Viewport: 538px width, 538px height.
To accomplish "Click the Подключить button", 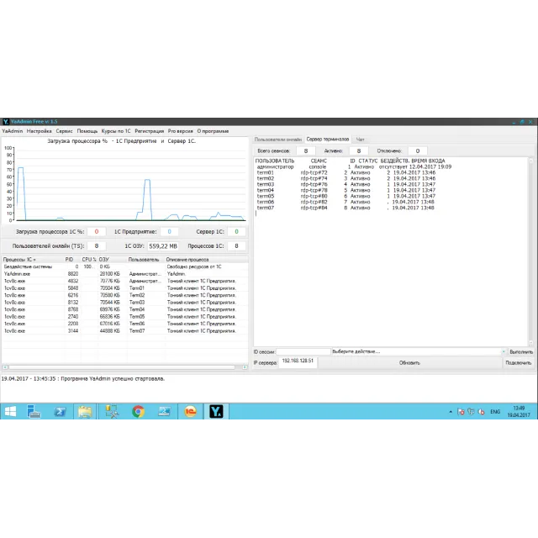I will pos(518,362).
